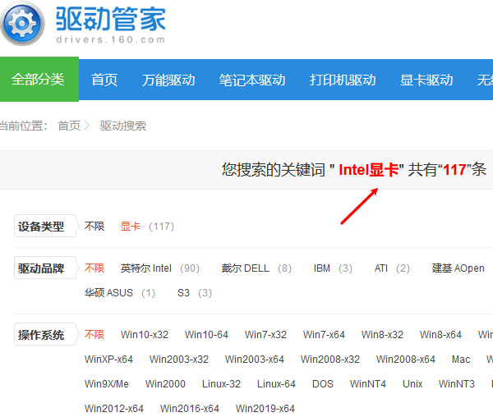Choose Win10-64 operating system filter
The width and height of the screenshot is (493, 417).
206,335
